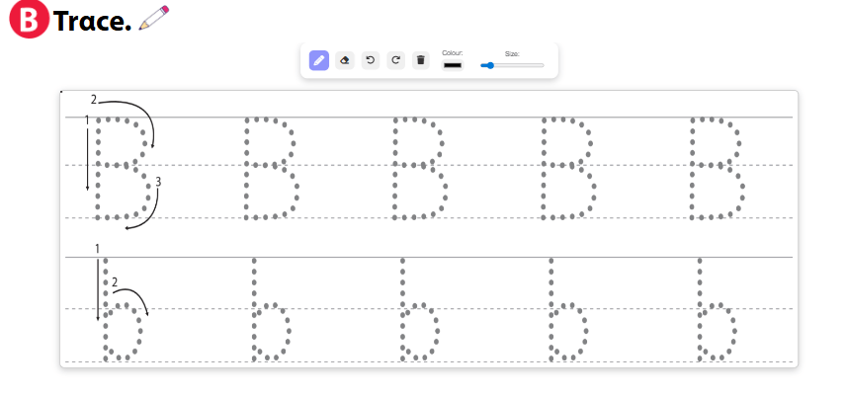Redo the undone stroke
Screen dimensions: 846x396
[395, 60]
